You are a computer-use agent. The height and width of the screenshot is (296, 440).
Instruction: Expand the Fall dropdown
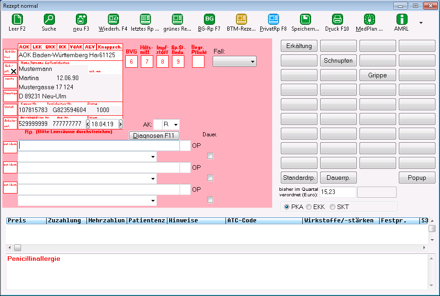coord(235,61)
